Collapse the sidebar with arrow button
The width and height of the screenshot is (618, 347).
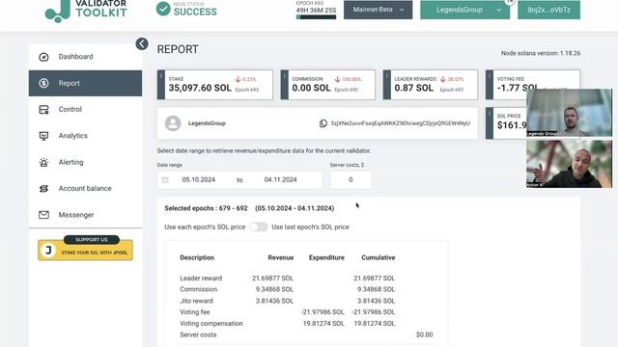tap(142, 43)
